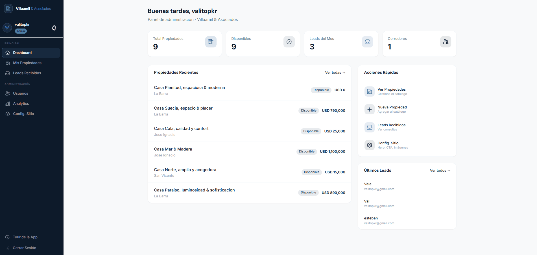Open Leads Recibidos in the sidebar
The height and width of the screenshot is (255, 537).
click(x=31, y=73)
